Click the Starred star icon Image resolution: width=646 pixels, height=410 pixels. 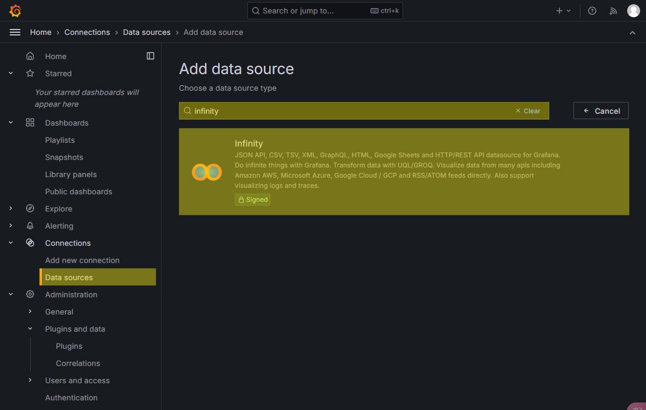pos(30,73)
